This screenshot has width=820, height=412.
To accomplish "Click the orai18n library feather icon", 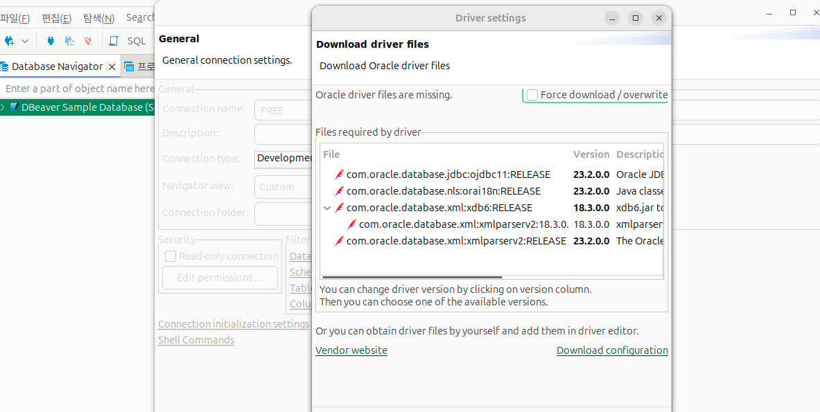I will pos(339,191).
